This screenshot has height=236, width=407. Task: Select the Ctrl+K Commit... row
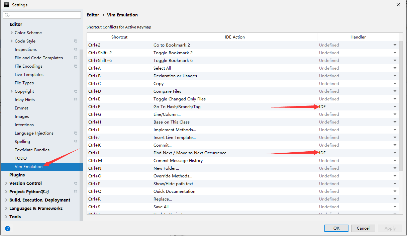243,145
